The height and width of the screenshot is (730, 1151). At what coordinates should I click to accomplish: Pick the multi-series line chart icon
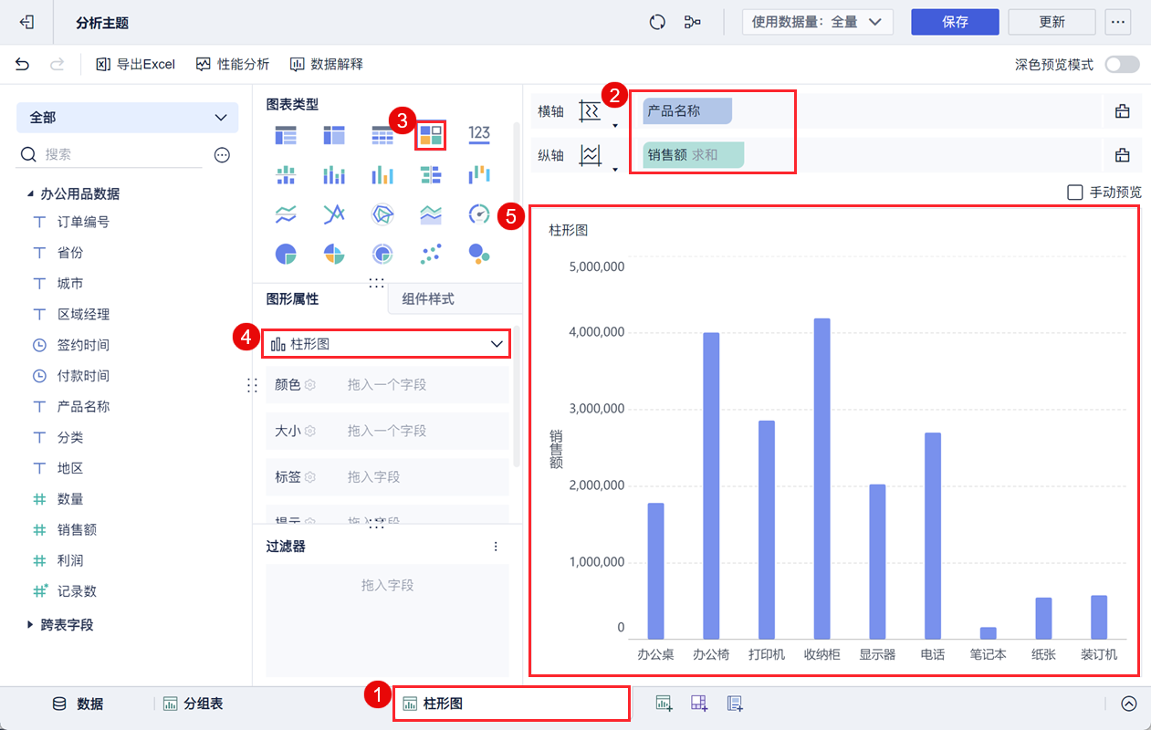coord(334,214)
